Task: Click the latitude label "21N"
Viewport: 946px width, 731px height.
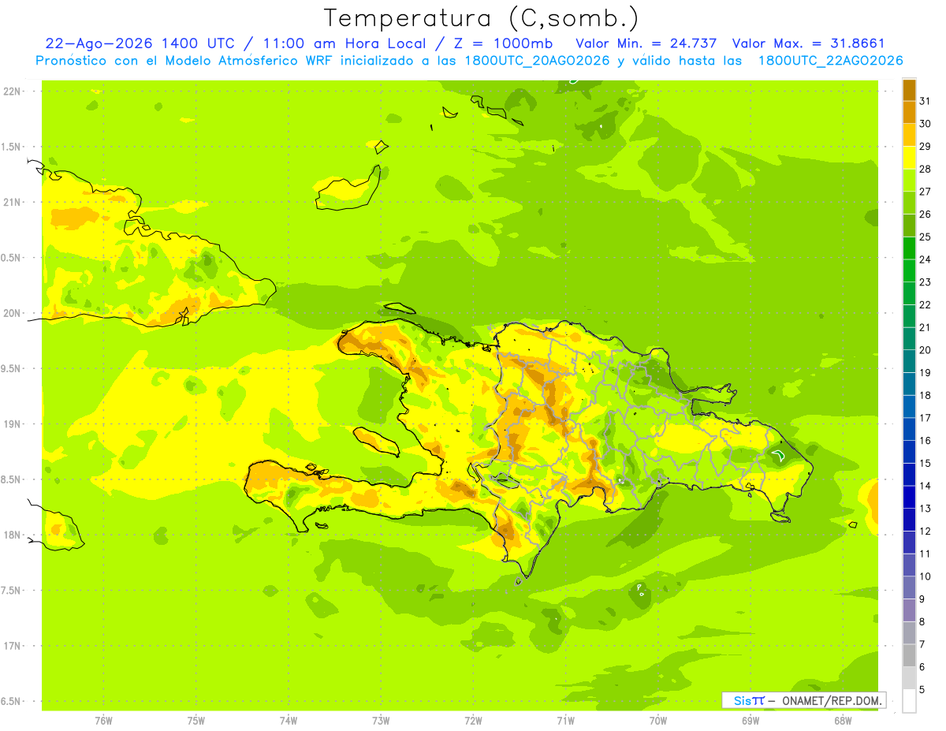Action: 13,203
